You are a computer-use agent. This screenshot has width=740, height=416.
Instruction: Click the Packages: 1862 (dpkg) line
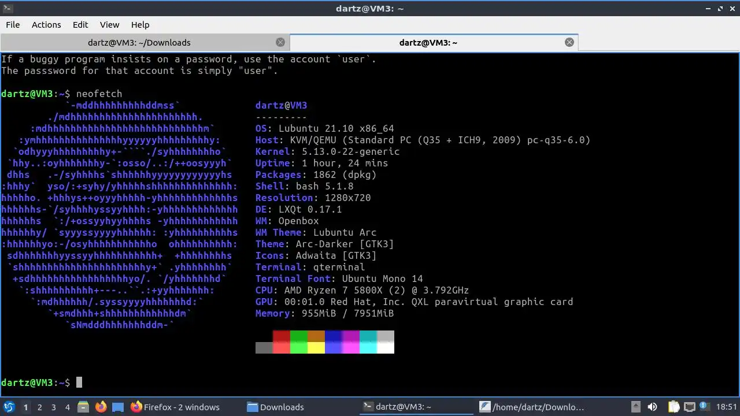click(316, 174)
